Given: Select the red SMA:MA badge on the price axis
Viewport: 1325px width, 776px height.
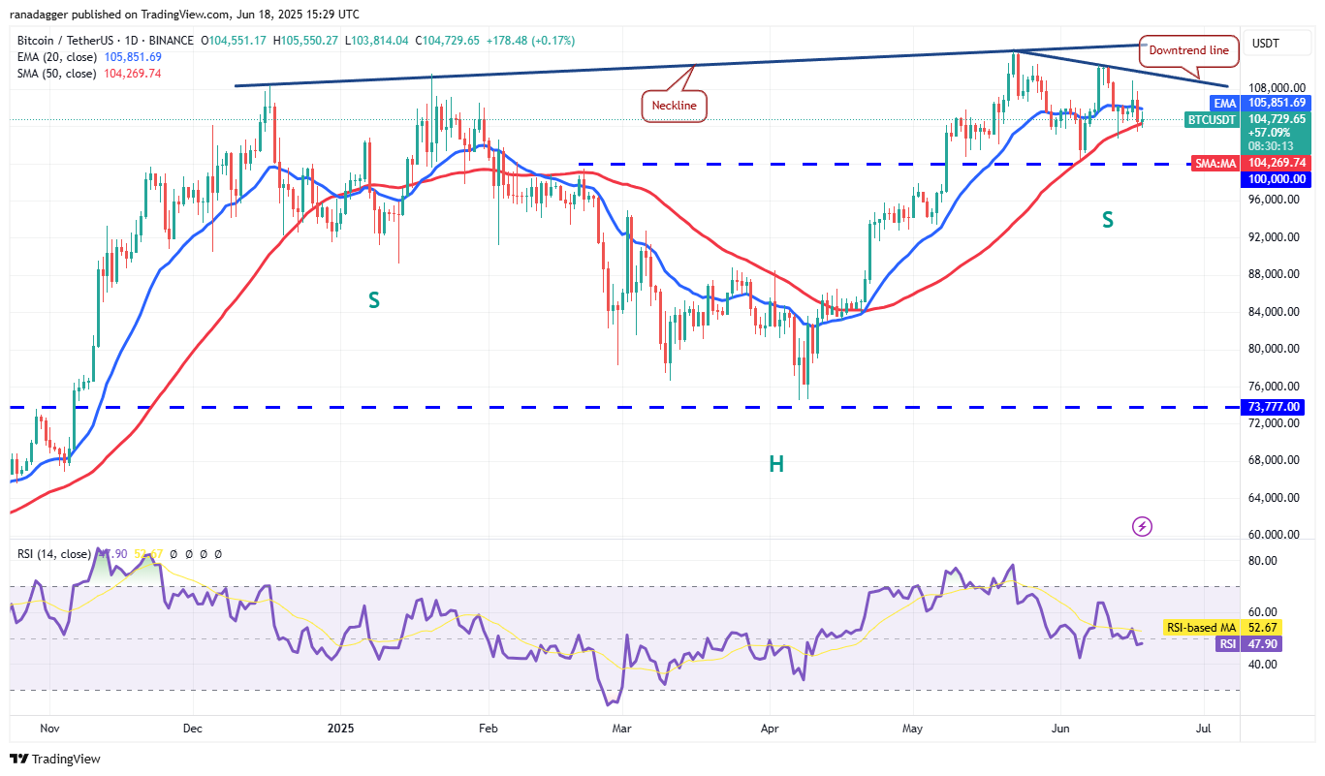Looking at the screenshot, I should 1215,164.
